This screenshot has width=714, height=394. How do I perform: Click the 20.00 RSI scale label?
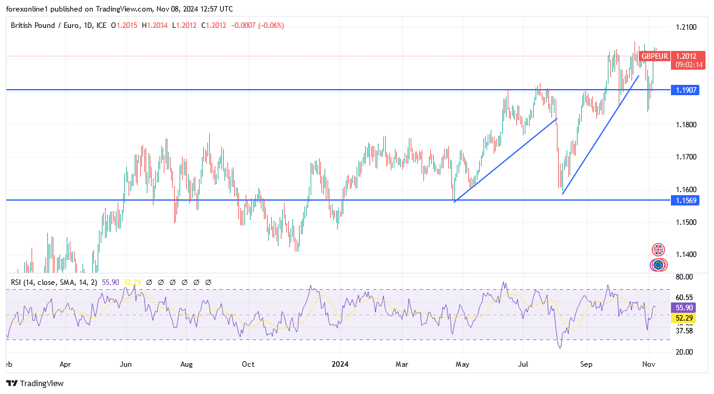(684, 352)
